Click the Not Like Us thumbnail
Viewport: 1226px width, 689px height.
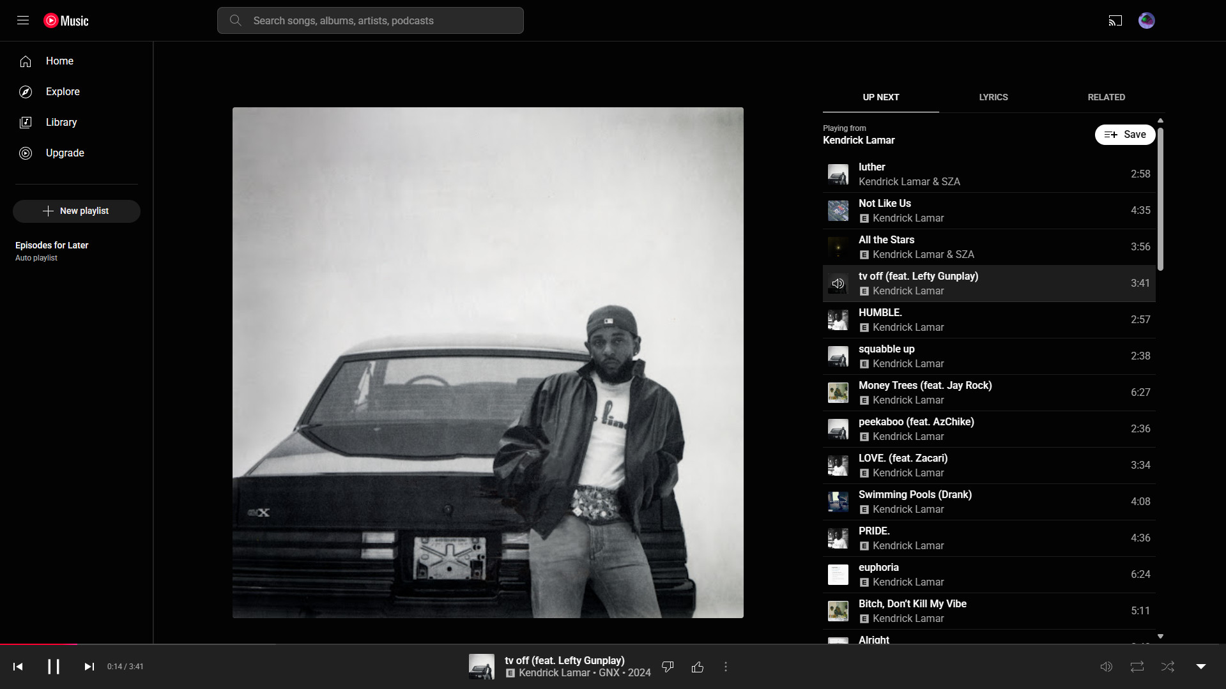(x=838, y=211)
